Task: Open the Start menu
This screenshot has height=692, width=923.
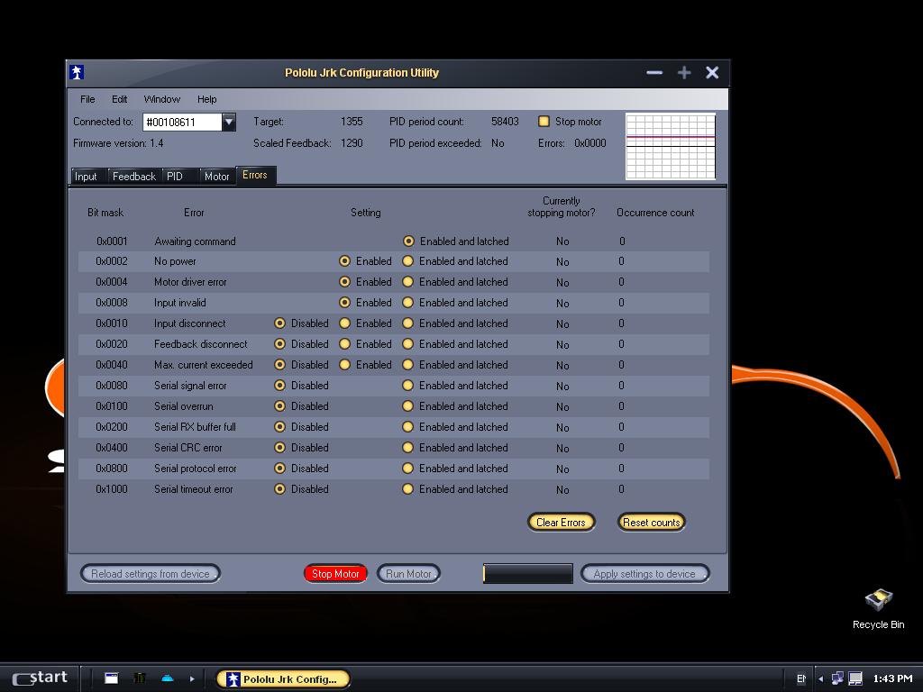Action: tap(40, 678)
